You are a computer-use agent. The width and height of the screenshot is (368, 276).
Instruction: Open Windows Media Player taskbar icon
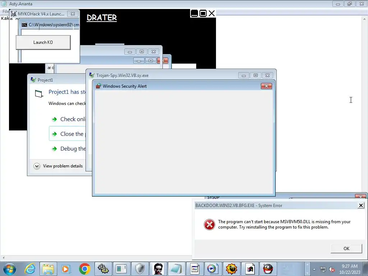click(x=66, y=269)
